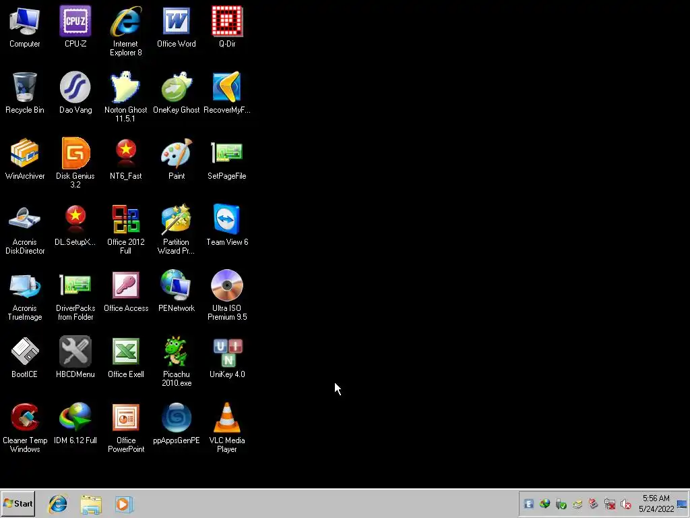Click the network connection tray icon
The image size is (690, 518).
pos(609,504)
